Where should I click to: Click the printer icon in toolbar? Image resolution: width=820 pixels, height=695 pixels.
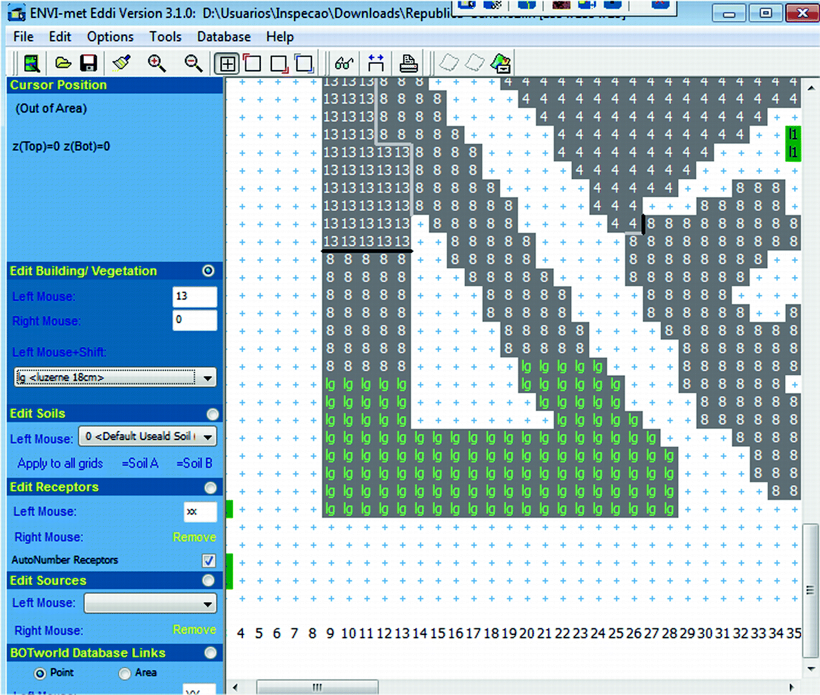pyautogui.click(x=409, y=63)
